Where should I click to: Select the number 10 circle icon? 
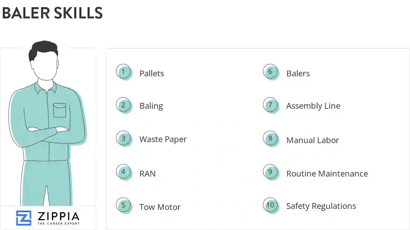(x=270, y=205)
